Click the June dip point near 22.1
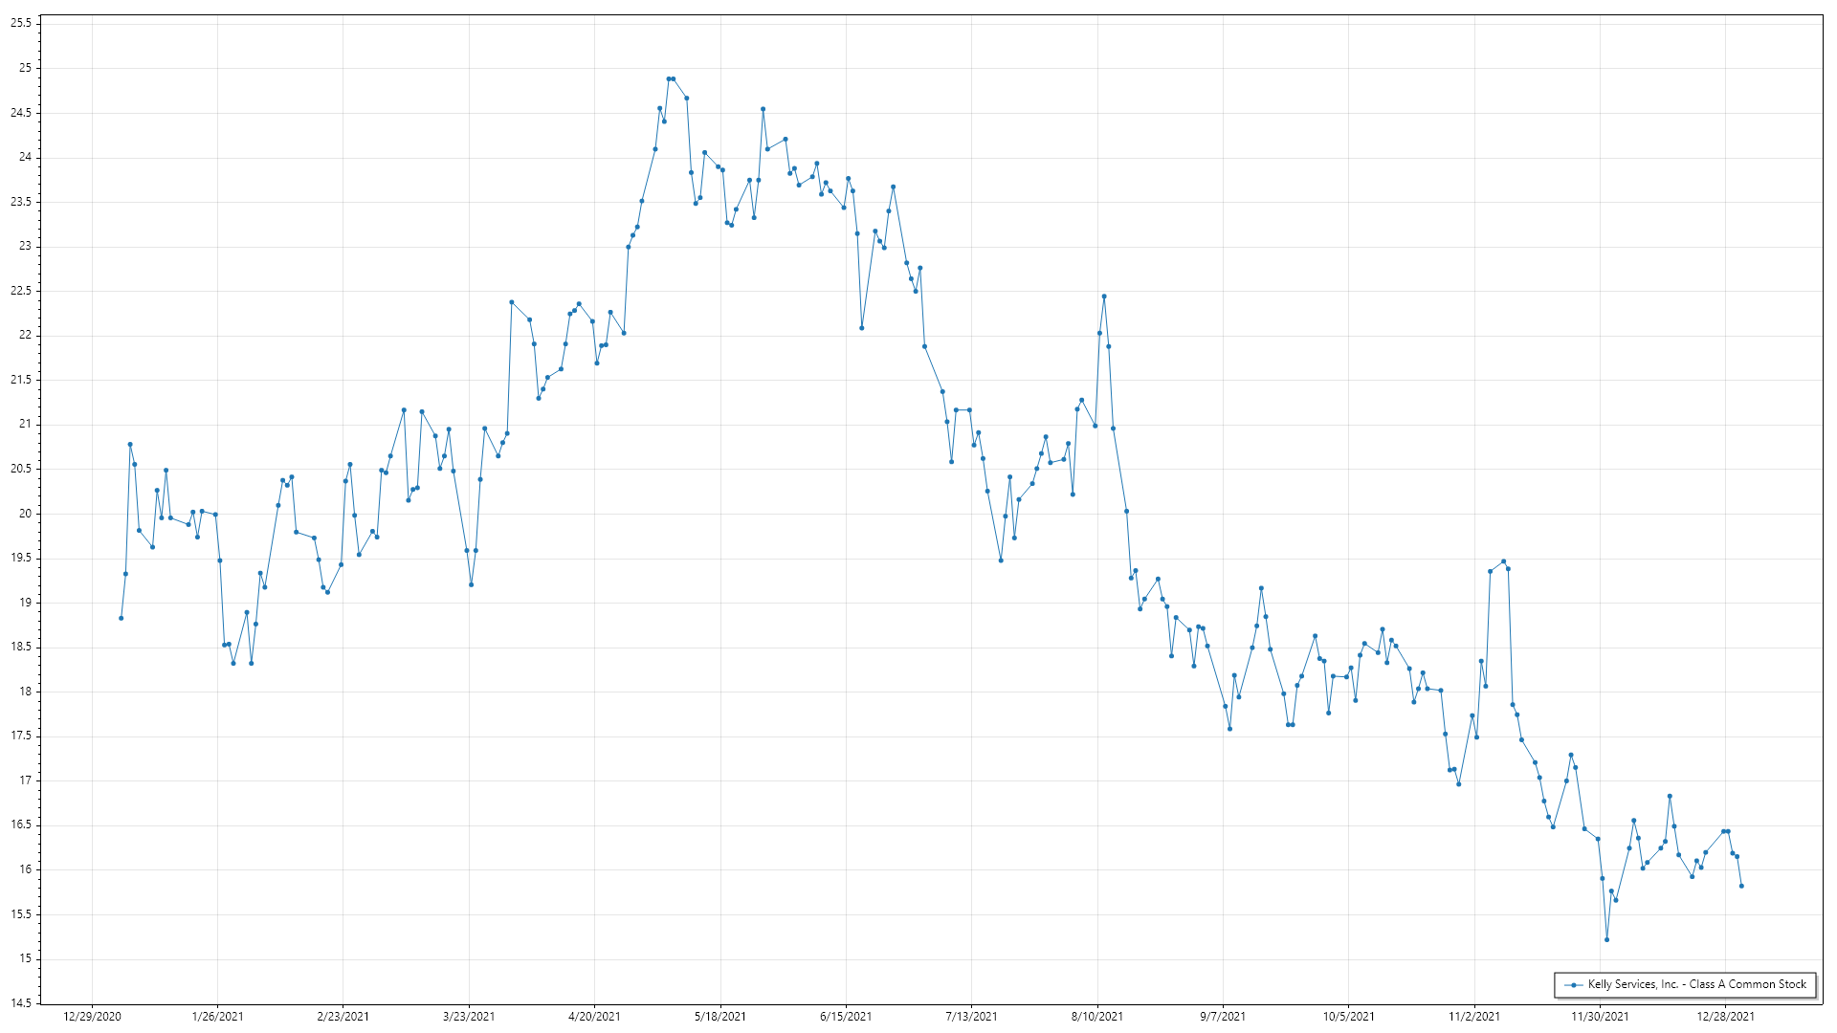The width and height of the screenshot is (1837, 1033). click(x=862, y=328)
